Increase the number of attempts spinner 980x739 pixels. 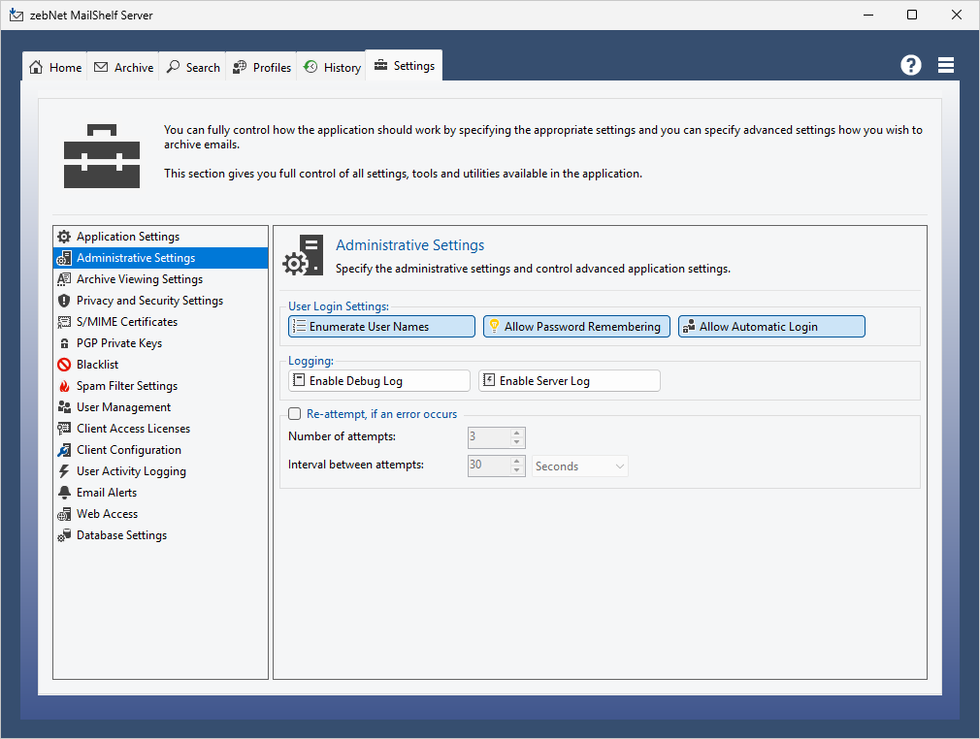click(517, 434)
